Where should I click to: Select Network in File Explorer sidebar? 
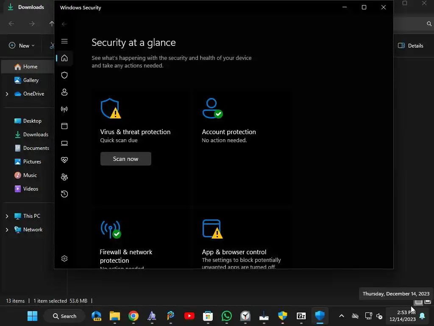28,230
